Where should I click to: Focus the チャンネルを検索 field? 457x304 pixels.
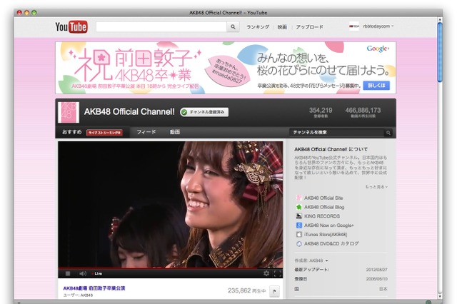point(336,133)
